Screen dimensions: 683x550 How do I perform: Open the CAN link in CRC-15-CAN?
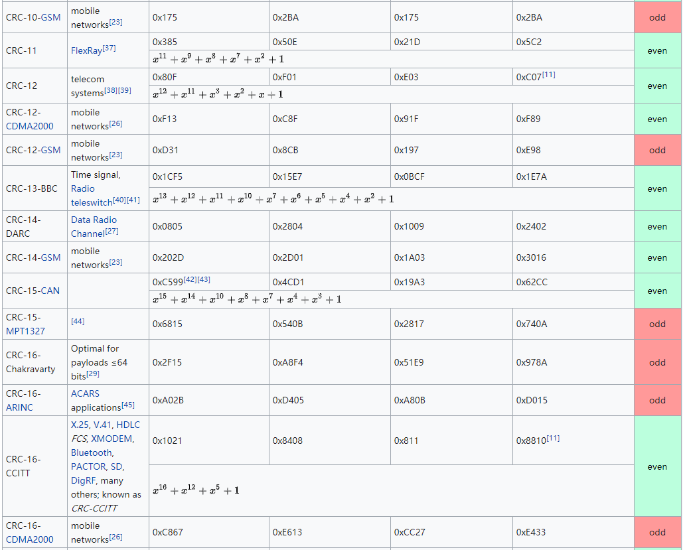[50, 291]
